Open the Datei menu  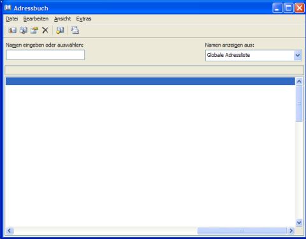click(12, 19)
